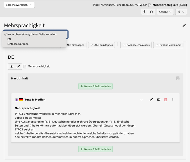Reload the page module via refresh icon
The height and width of the screenshot is (162, 190).
coord(151,12)
